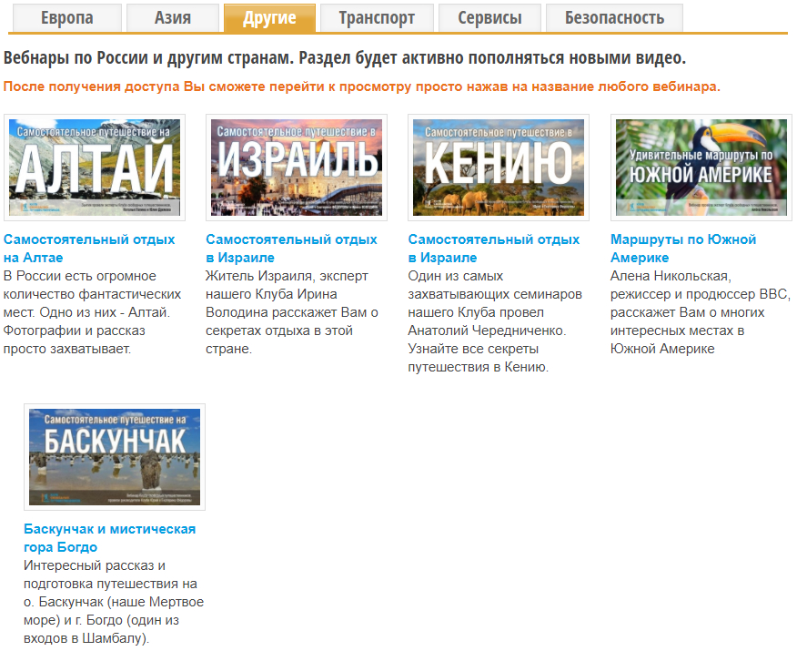Select description mentioning Ирина Володина
Image resolution: width=797 pixels, height=651 pixels.
click(292, 312)
